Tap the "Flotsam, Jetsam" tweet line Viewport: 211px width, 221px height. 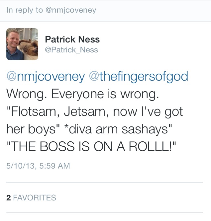tap(95, 112)
